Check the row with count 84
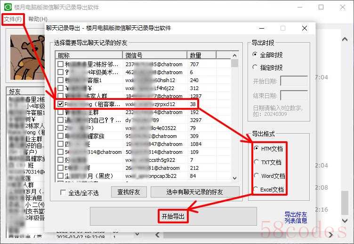 (60, 176)
